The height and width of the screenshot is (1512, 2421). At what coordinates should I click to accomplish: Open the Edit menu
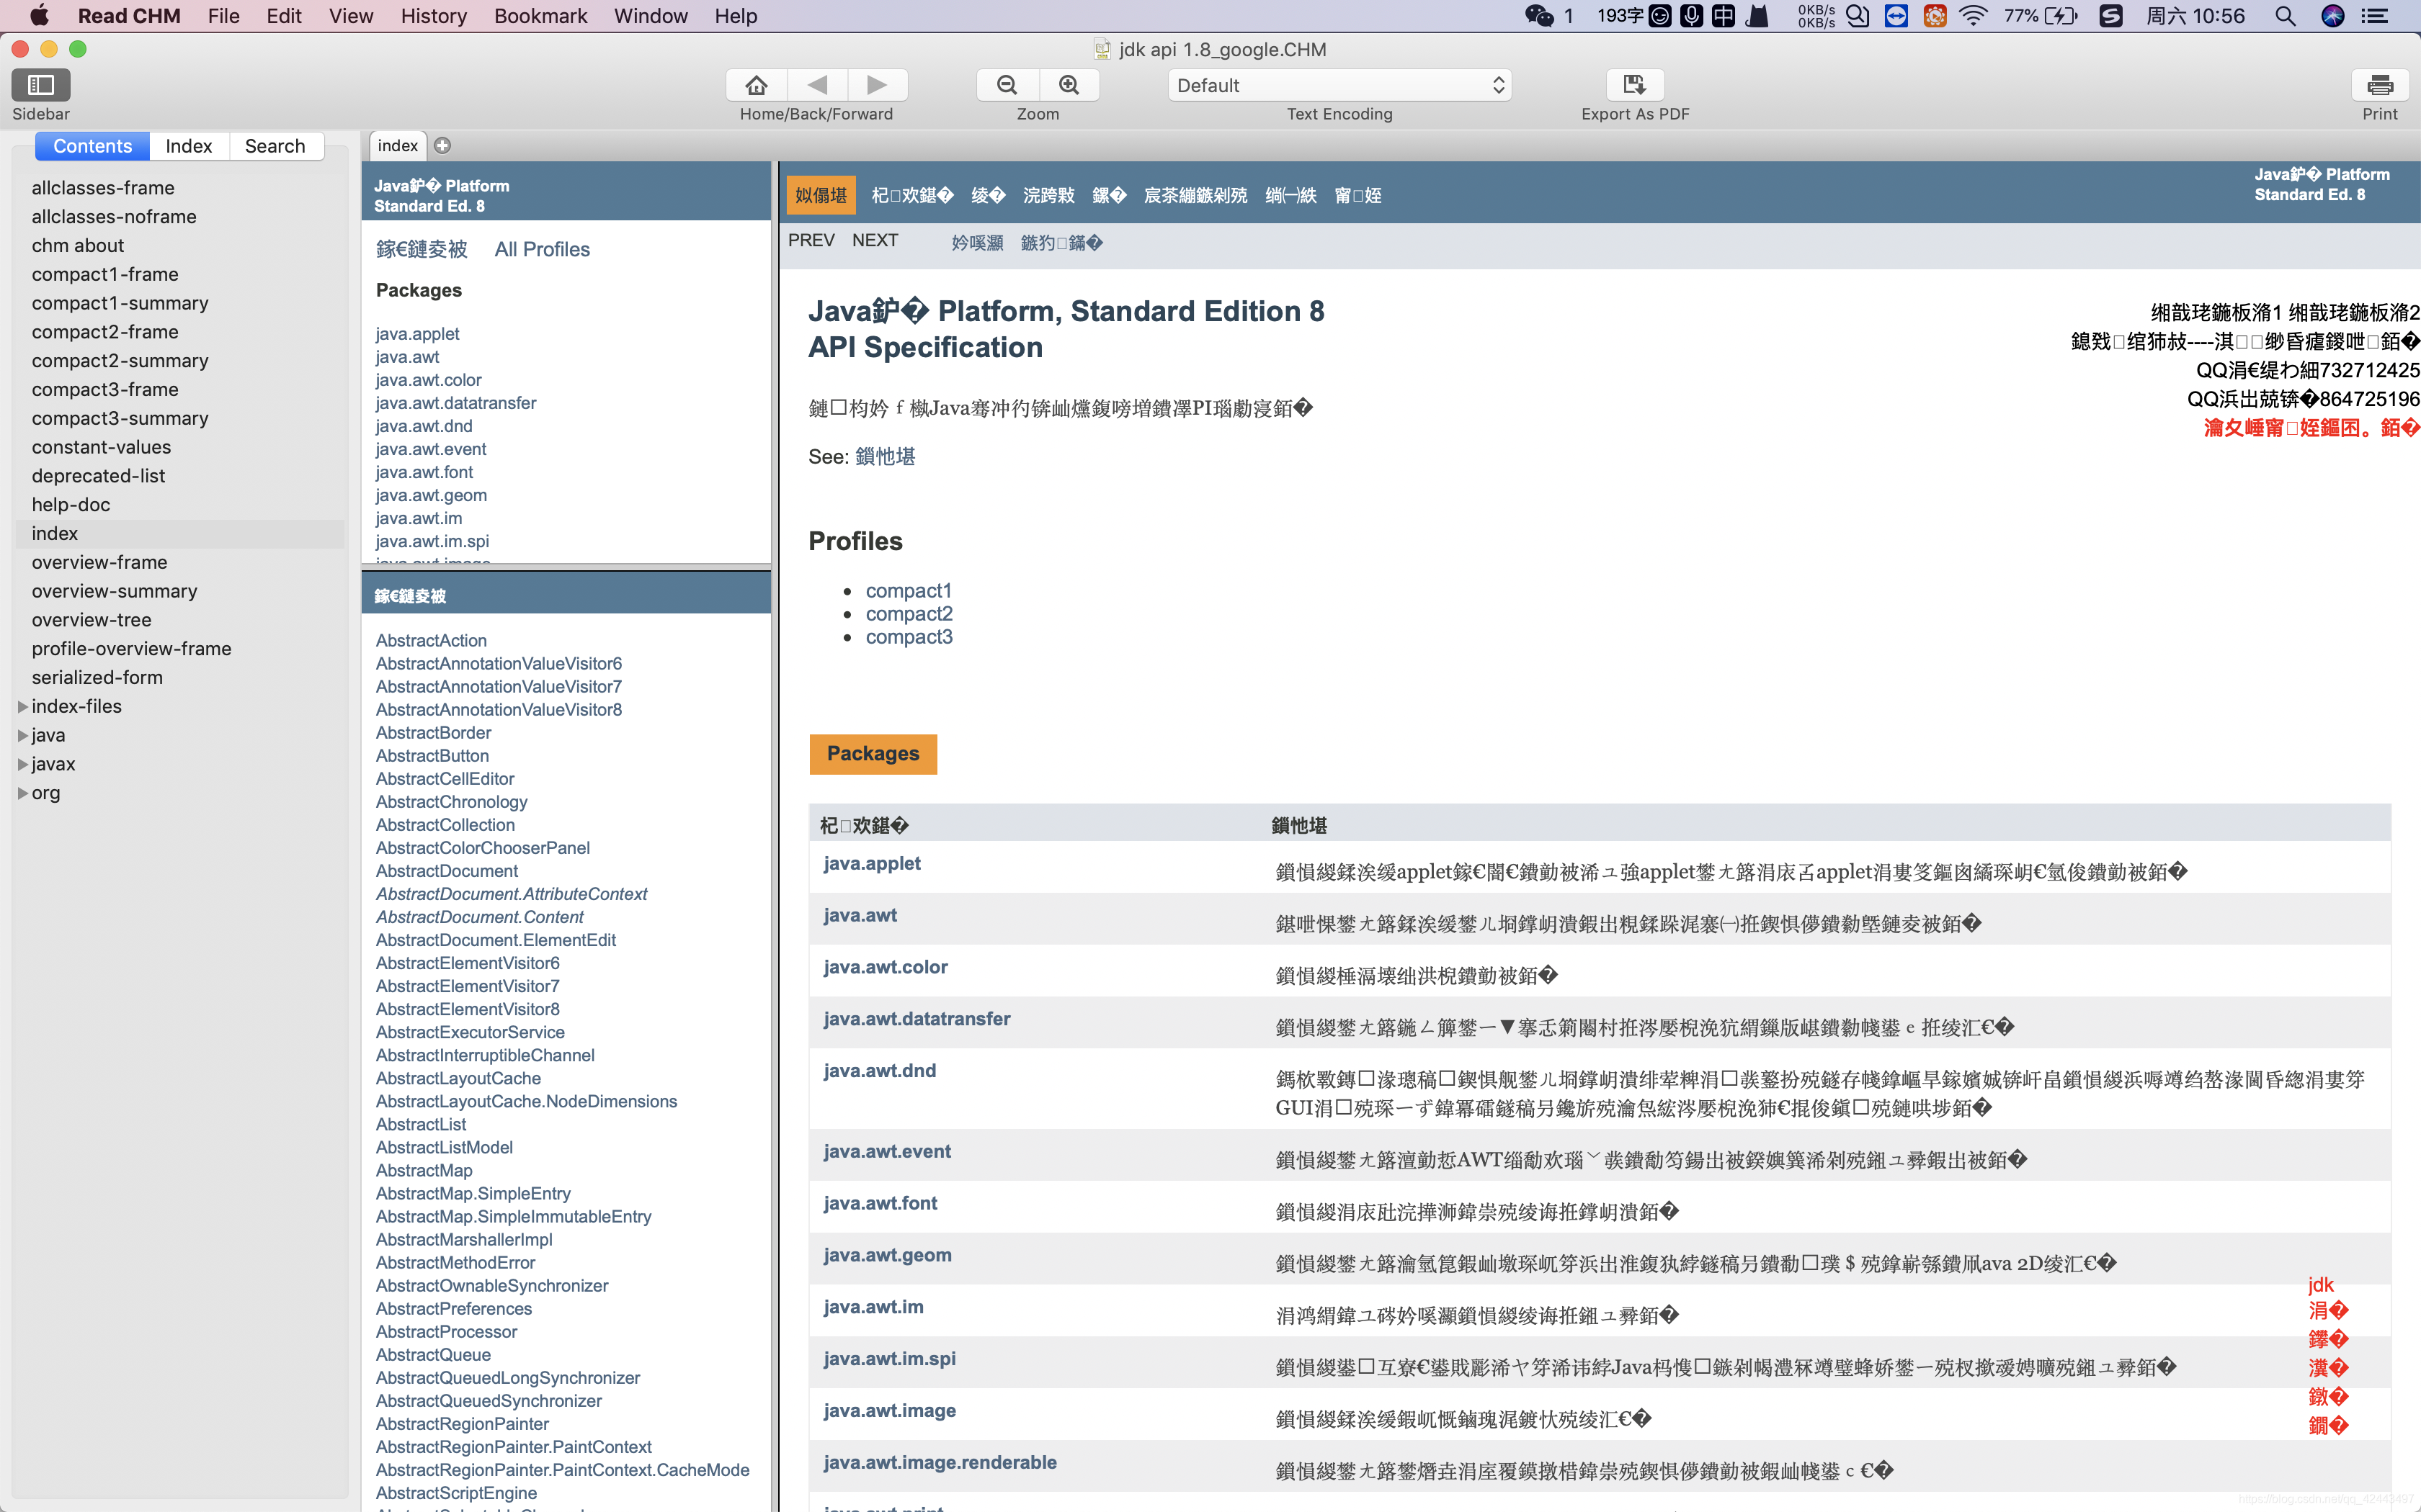284,16
